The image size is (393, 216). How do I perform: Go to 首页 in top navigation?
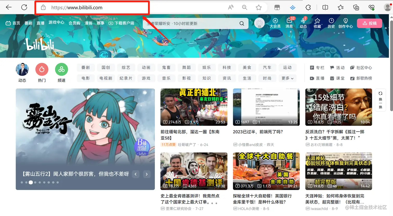point(13,23)
